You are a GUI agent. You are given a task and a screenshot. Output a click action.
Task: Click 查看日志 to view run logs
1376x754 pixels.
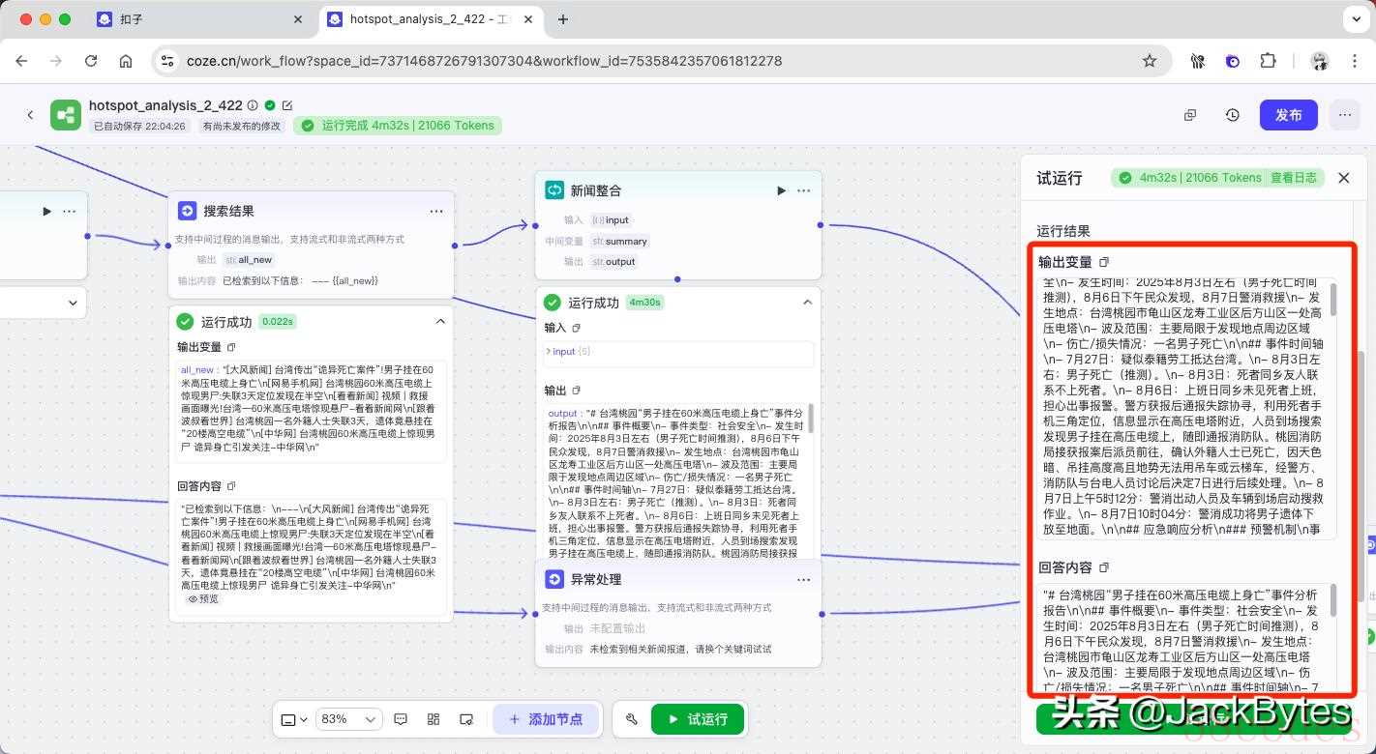[1294, 178]
